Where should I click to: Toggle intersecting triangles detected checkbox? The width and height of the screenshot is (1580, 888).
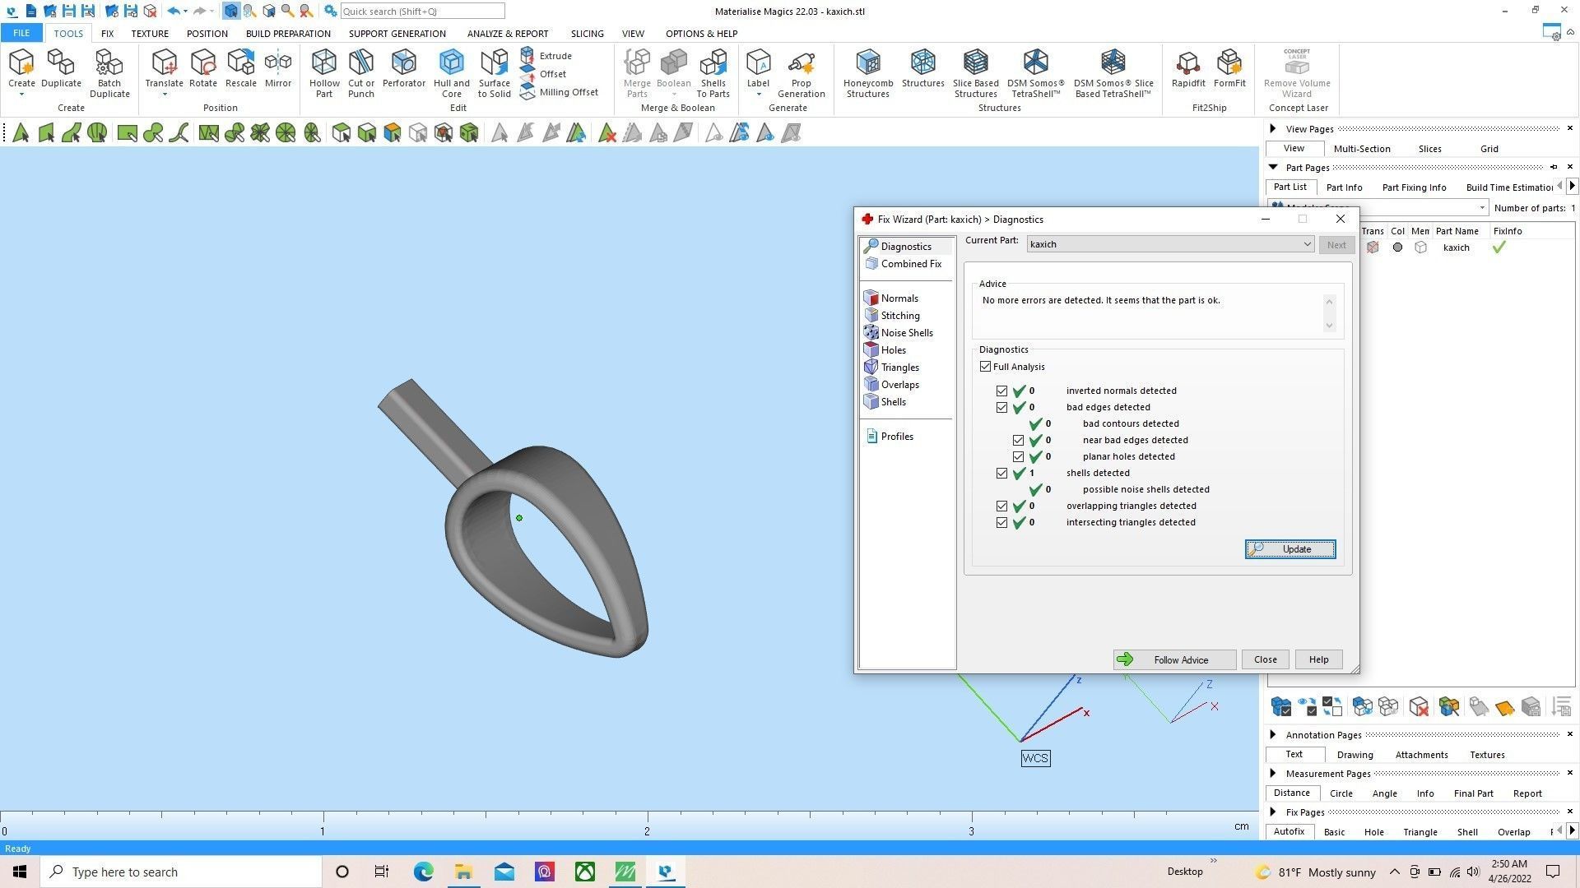tap(1001, 523)
